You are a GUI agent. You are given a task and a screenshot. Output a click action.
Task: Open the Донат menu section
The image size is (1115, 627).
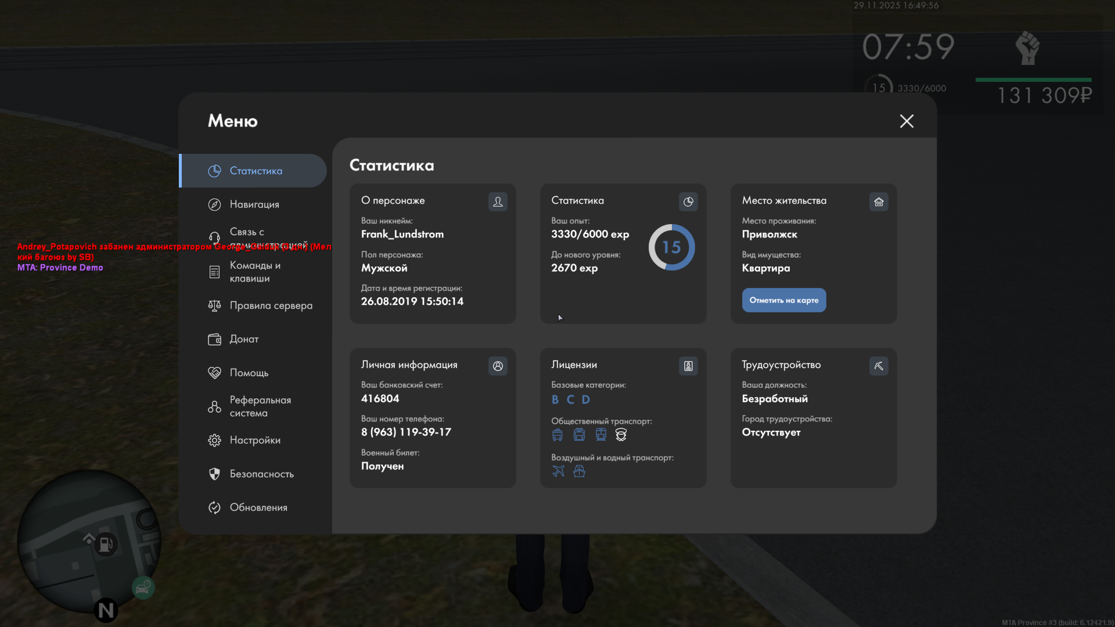tap(243, 339)
